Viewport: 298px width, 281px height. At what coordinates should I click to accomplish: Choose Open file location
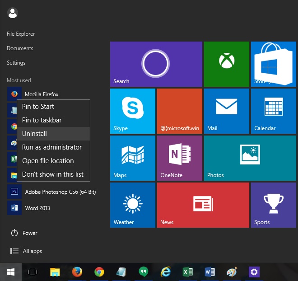point(54,161)
